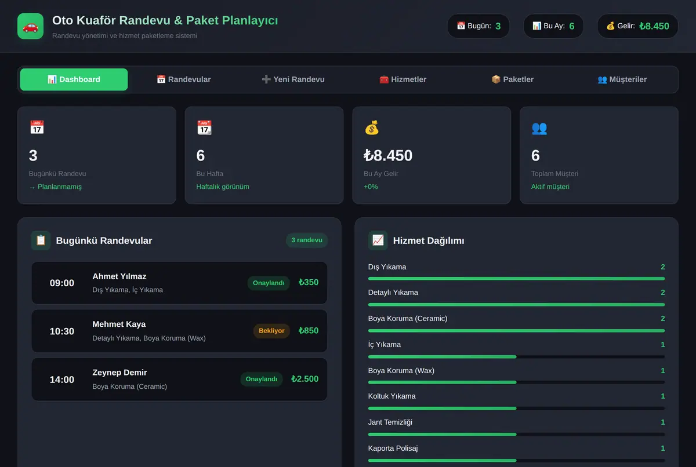
Task: Click the Bugün counter pill in header
Action: (478, 26)
